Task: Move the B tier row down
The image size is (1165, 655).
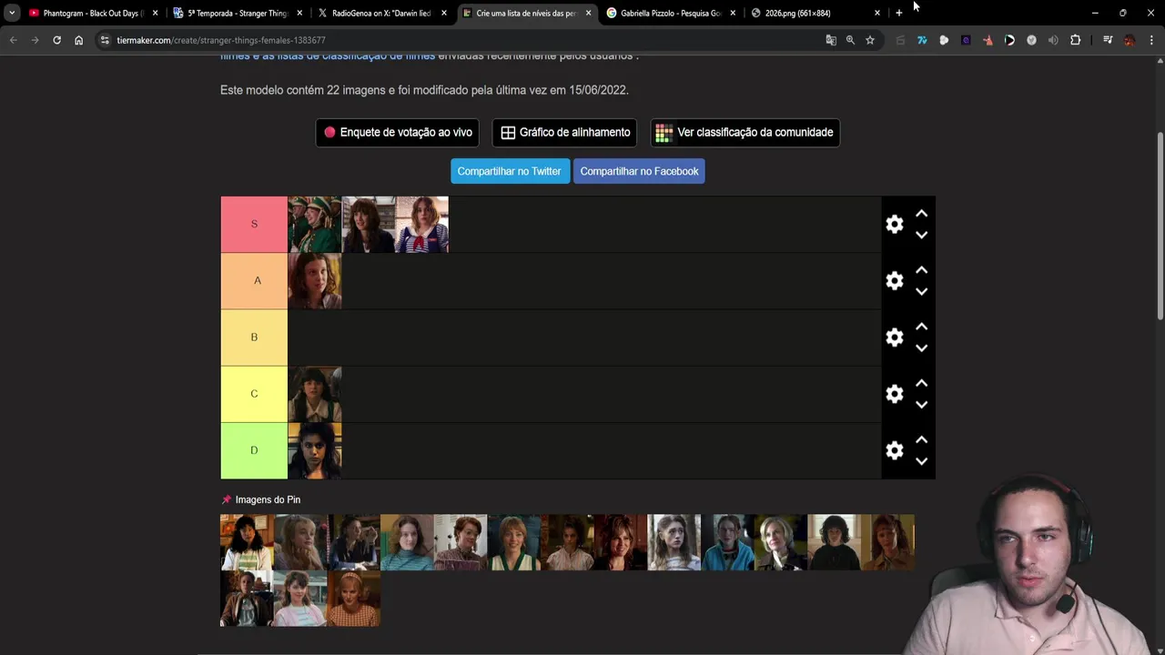Action: (921, 348)
